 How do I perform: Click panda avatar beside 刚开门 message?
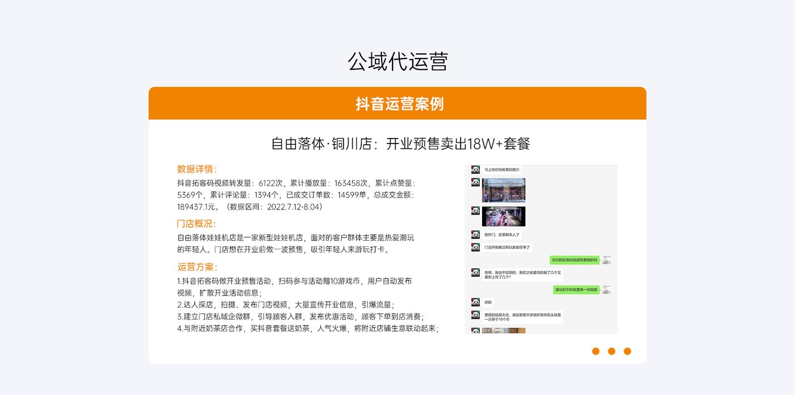tap(475, 234)
